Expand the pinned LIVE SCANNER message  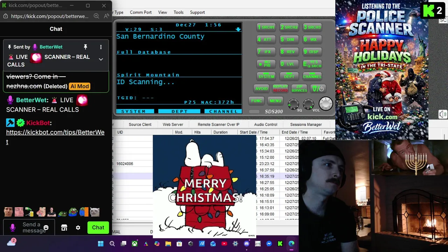101,59
